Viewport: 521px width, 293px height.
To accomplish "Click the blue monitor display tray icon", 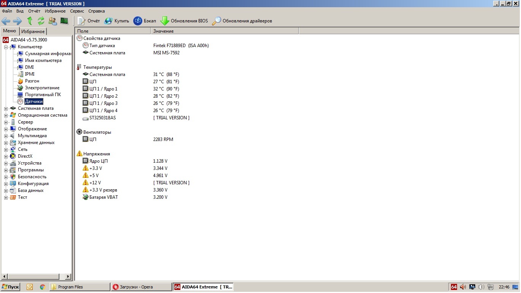I will pyautogui.click(x=472, y=287).
